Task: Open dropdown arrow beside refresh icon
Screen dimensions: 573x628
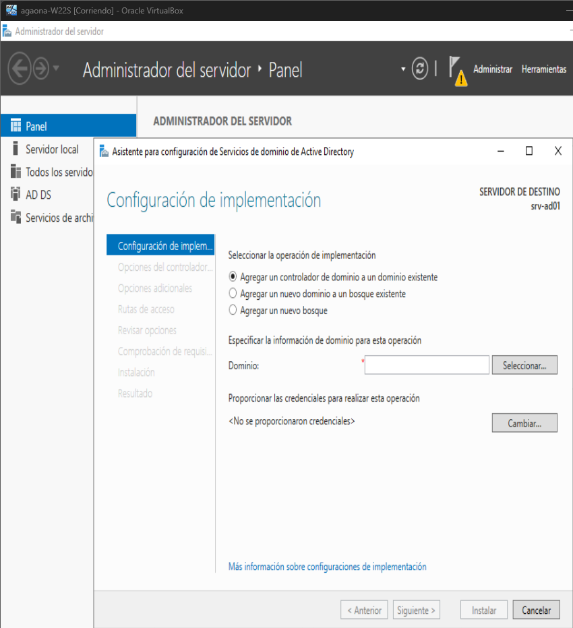Action: [404, 69]
